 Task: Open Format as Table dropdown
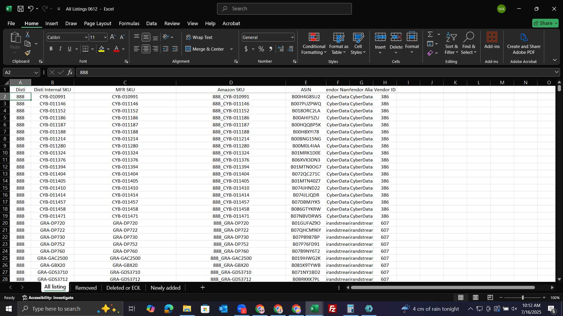(x=339, y=43)
